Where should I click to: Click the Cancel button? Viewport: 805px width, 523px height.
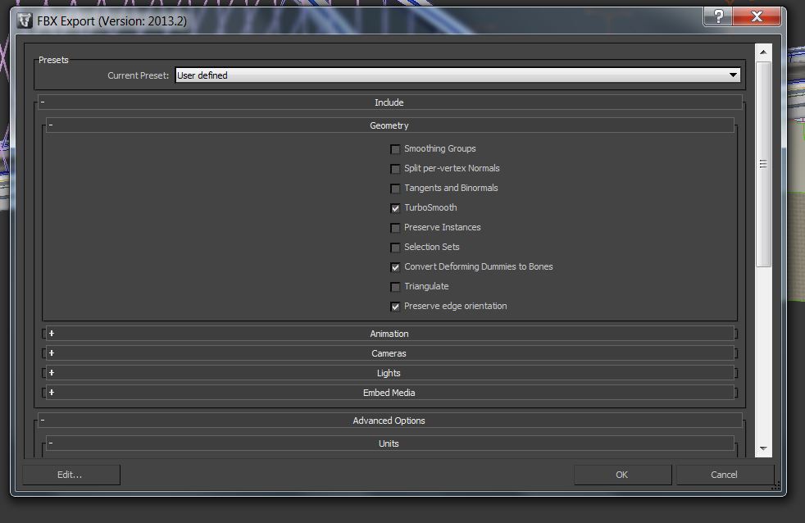point(725,475)
